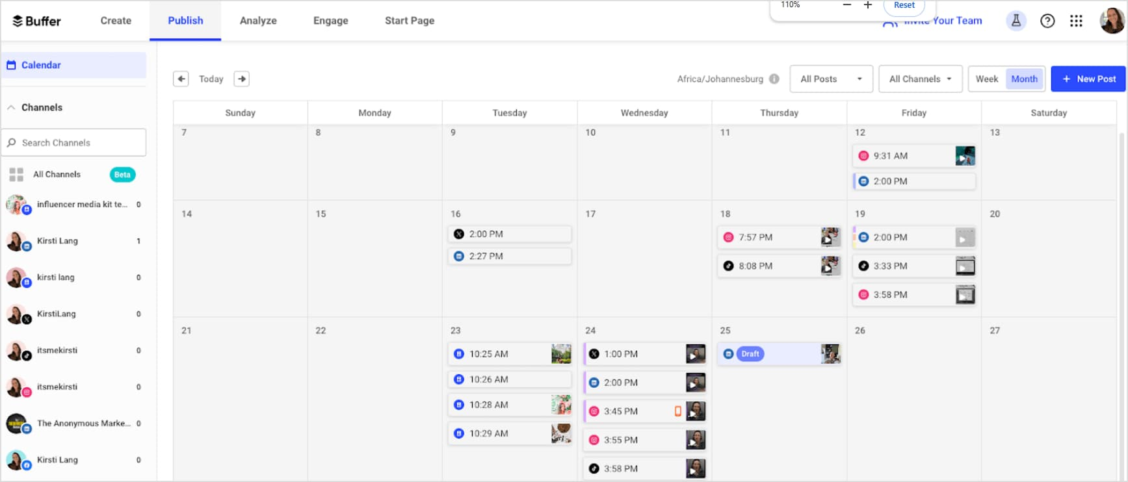This screenshot has height=482, width=1128.
Task: Open the Create tab
Action: pos(116,21)
